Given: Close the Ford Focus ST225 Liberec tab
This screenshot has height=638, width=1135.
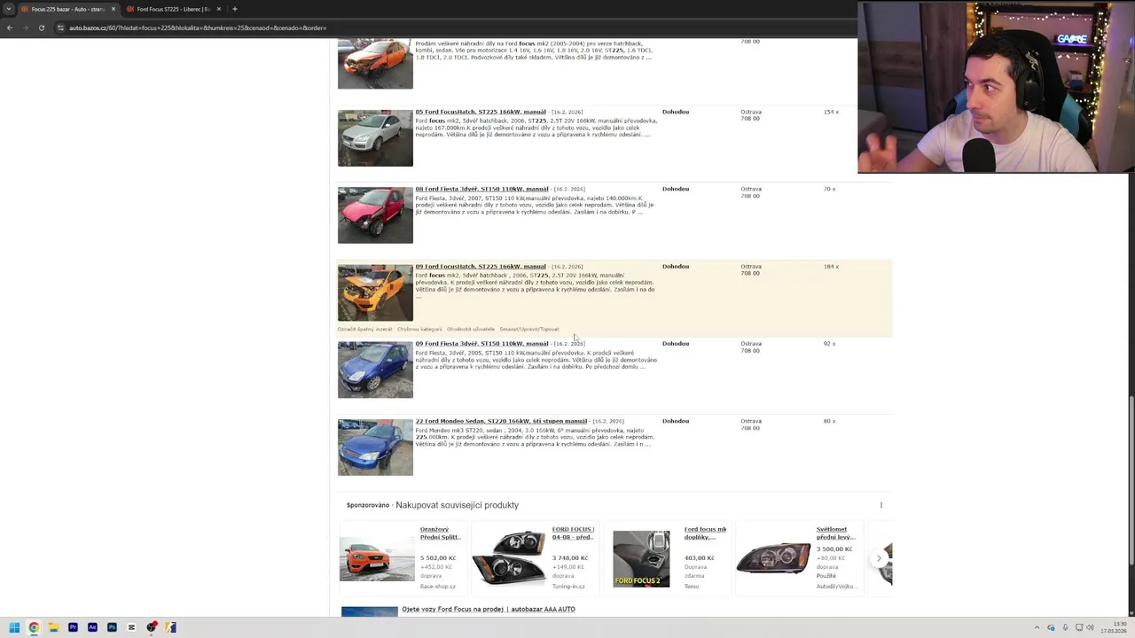Looking at the screenshot, I should (218, 9).
